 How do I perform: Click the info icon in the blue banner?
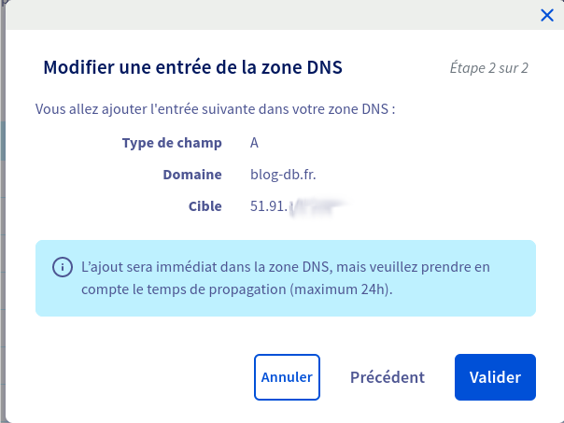(63, 267)
